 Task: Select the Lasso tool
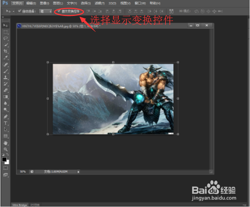pos(5,38)
